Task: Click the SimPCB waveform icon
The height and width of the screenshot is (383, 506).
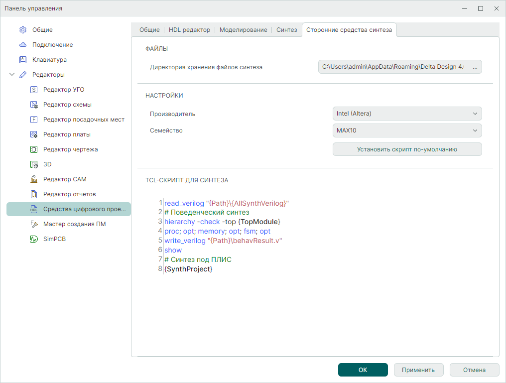Action: [34, 239]
